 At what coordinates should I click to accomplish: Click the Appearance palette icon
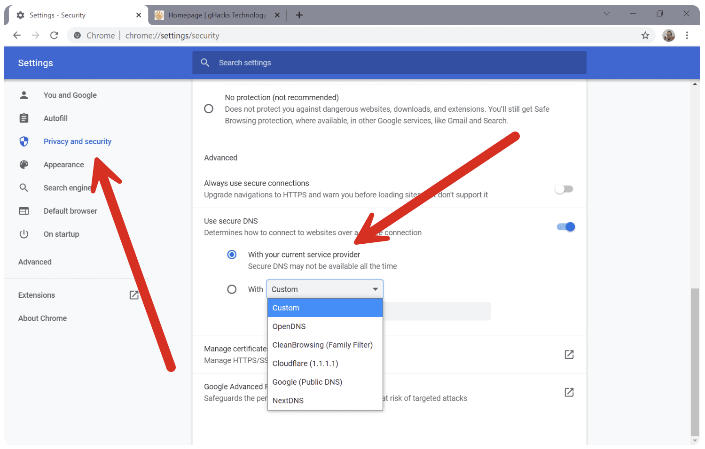click(x=24, y=164)
